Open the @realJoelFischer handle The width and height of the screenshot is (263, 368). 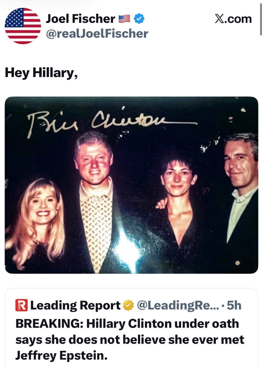click(x=97, y=34)
